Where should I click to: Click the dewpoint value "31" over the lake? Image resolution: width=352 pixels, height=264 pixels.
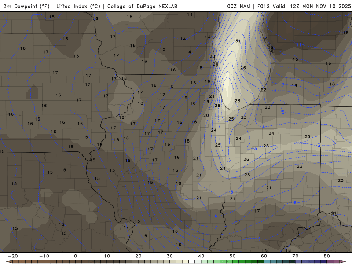238,41
